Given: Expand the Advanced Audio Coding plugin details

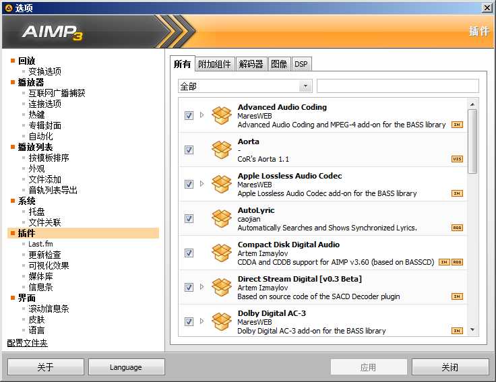Looking at the screenshot, I should 201,115.
